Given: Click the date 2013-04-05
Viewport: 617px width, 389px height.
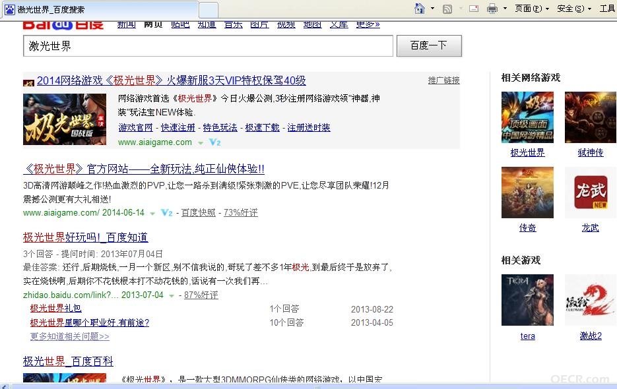Looking at the screenshot, I should tap(372, 323).
